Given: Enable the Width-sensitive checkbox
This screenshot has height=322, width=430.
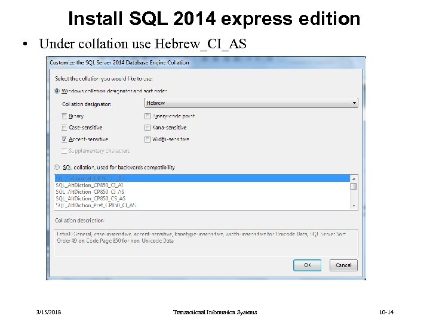Looking at the screenshot, I should pos(148,140).
